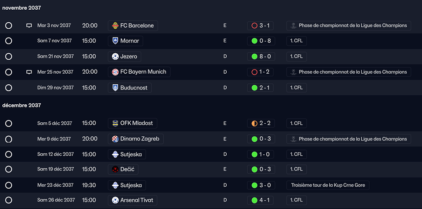Image resolution: width=422 pixels, height=209 pixels.
Task: Click the TV broadcast icon for 25 nov match
Action: [x=29, y=72]
